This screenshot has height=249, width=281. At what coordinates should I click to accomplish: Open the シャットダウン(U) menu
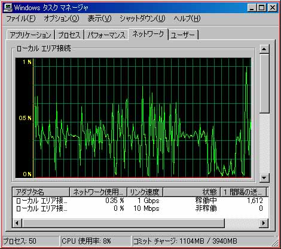[142, 19]
